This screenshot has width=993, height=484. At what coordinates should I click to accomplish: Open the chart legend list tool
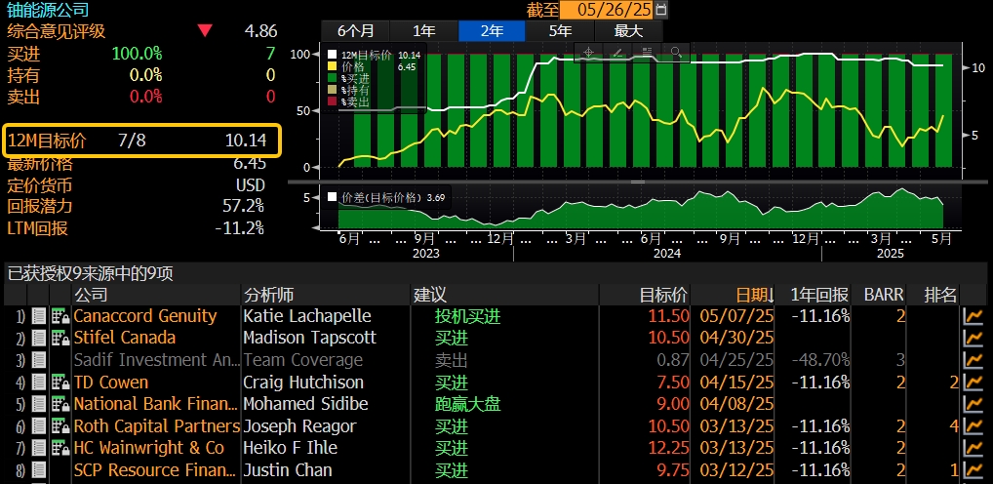coord(647,53)
